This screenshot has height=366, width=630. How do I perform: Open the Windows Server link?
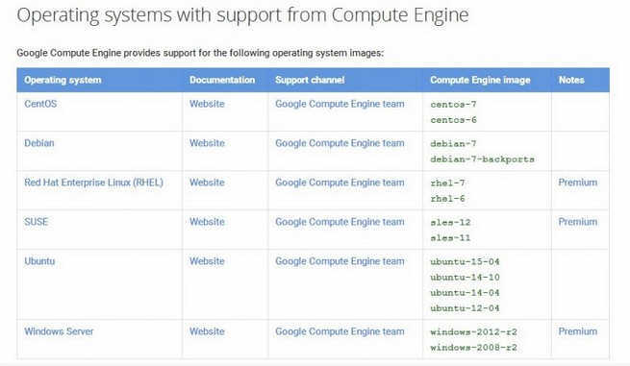click(59, 331)
